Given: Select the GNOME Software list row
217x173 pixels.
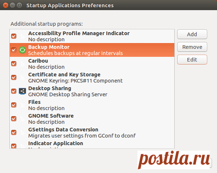Looking at the screenshot, I should [x=92, y=119].
